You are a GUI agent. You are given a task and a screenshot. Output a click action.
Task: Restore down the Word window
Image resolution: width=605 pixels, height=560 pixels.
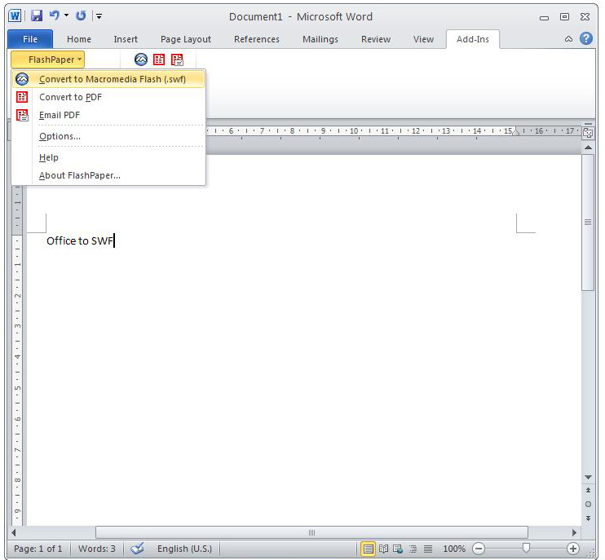tap(564, 16)
